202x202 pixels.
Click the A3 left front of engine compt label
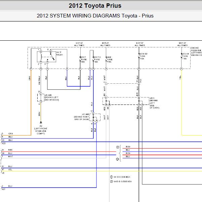(x=41, y=130)
